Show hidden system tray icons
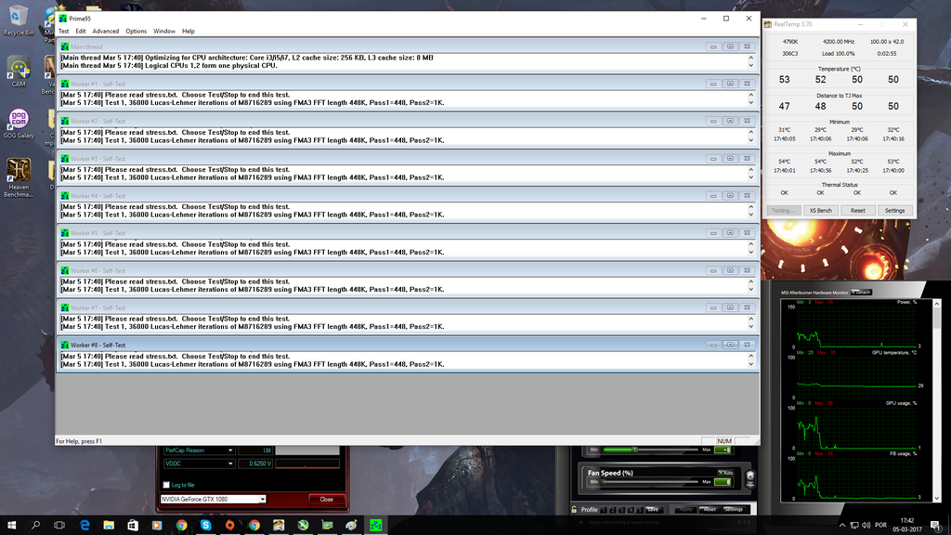Viewport: 951px width, 535px height. tap(841, 525)
